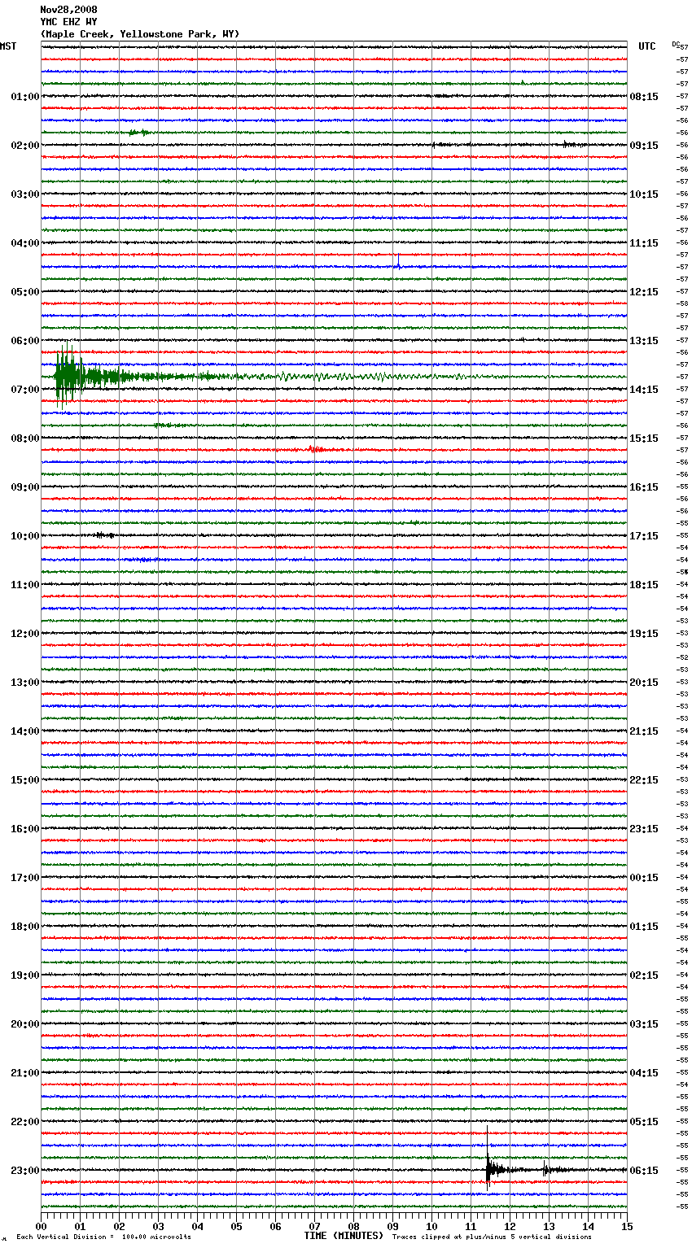The width and height of the screenshot is (692, 1248).
Task: Click the '10' tick on the minutes axis
Action: tap(432, 1226)
